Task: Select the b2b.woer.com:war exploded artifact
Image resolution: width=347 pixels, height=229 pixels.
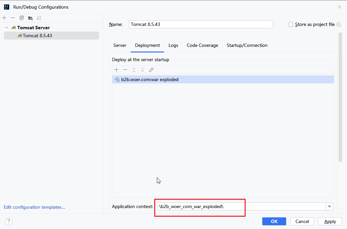Action: (x=150, y=79)
